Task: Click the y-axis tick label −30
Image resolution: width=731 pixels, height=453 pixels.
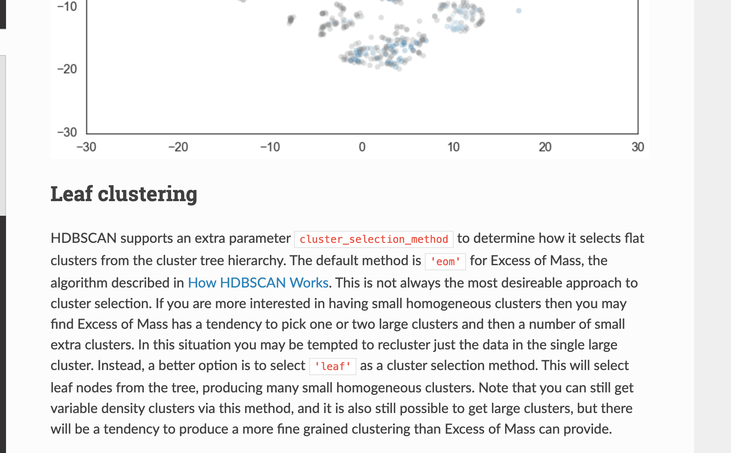Action: [67, 132]
